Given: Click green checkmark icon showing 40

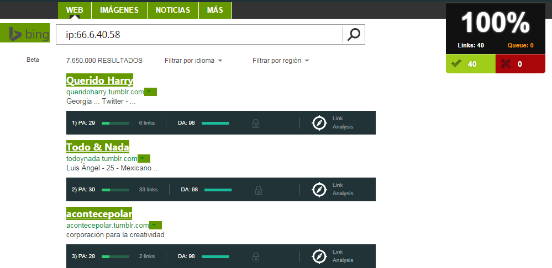Looking at the screenshot, I should point(456,64).
